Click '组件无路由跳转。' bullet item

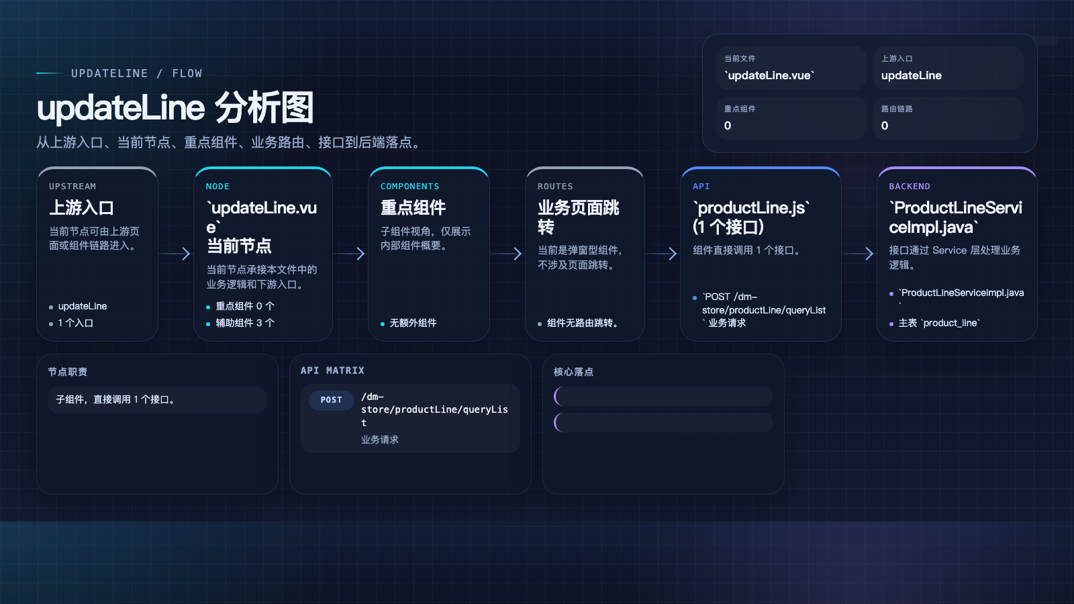(x=583, y=323)
